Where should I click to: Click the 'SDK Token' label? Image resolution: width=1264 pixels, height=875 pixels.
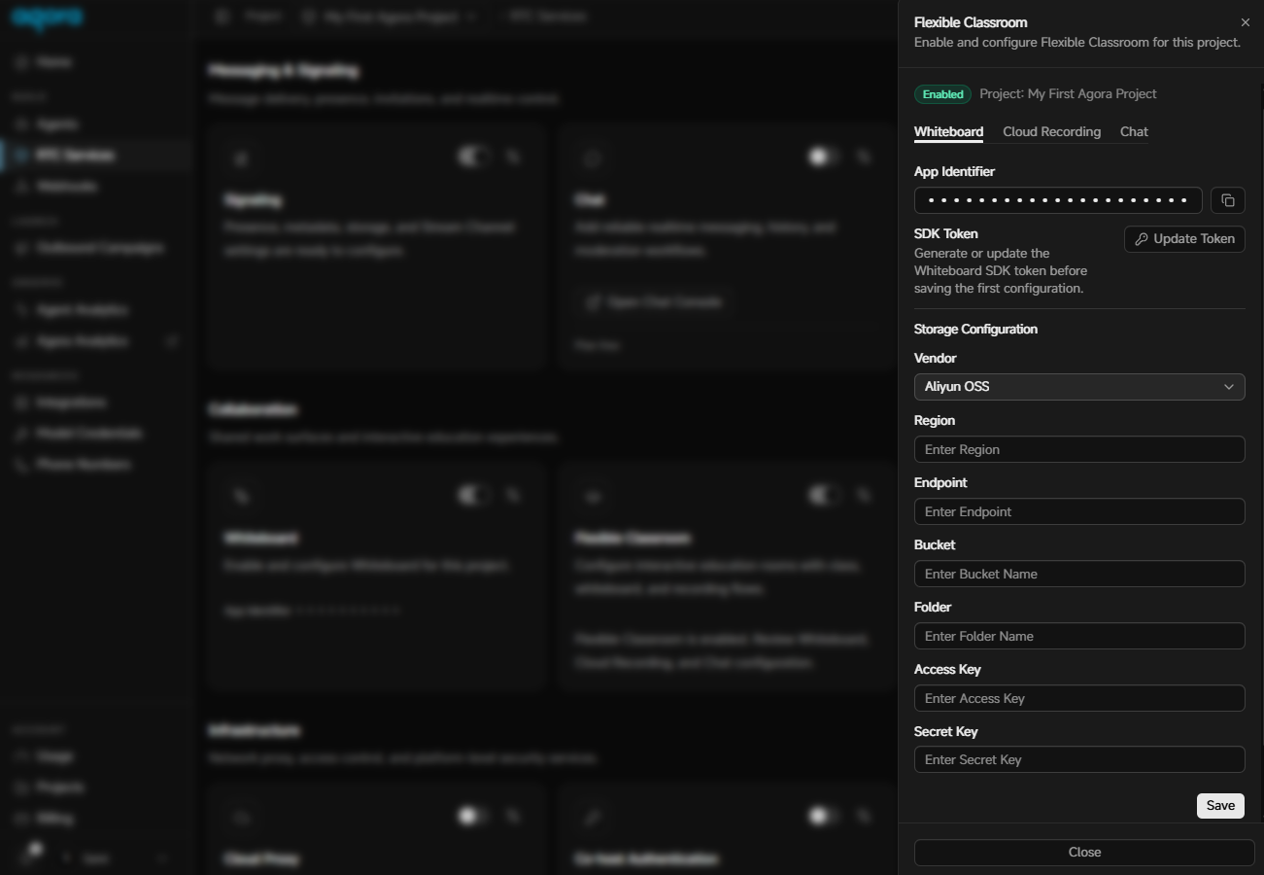click(x=945, y=234)
